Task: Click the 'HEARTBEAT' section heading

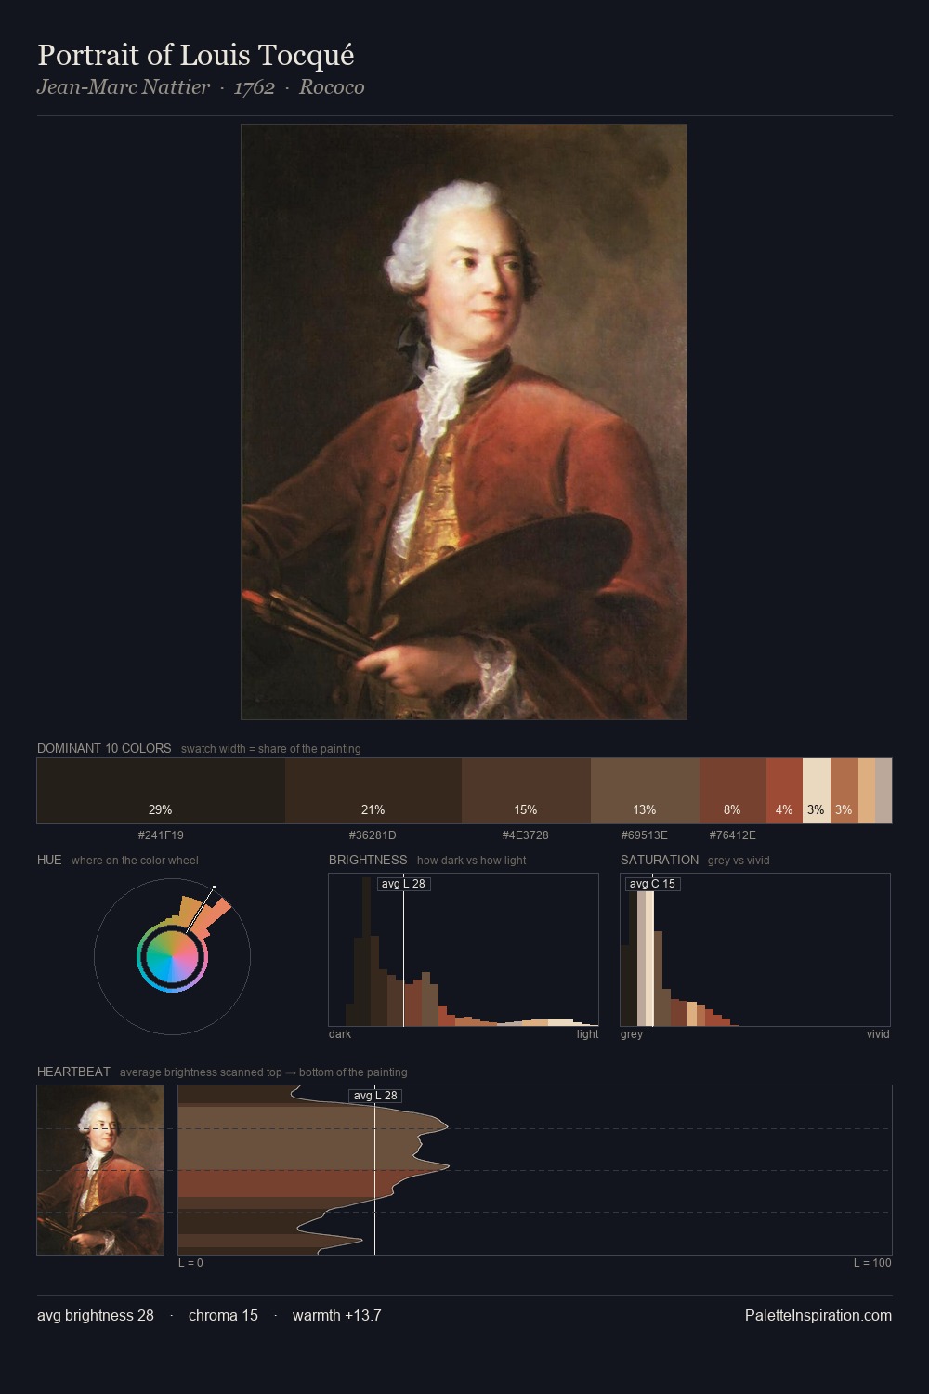Action: (x=73, y=1072)
